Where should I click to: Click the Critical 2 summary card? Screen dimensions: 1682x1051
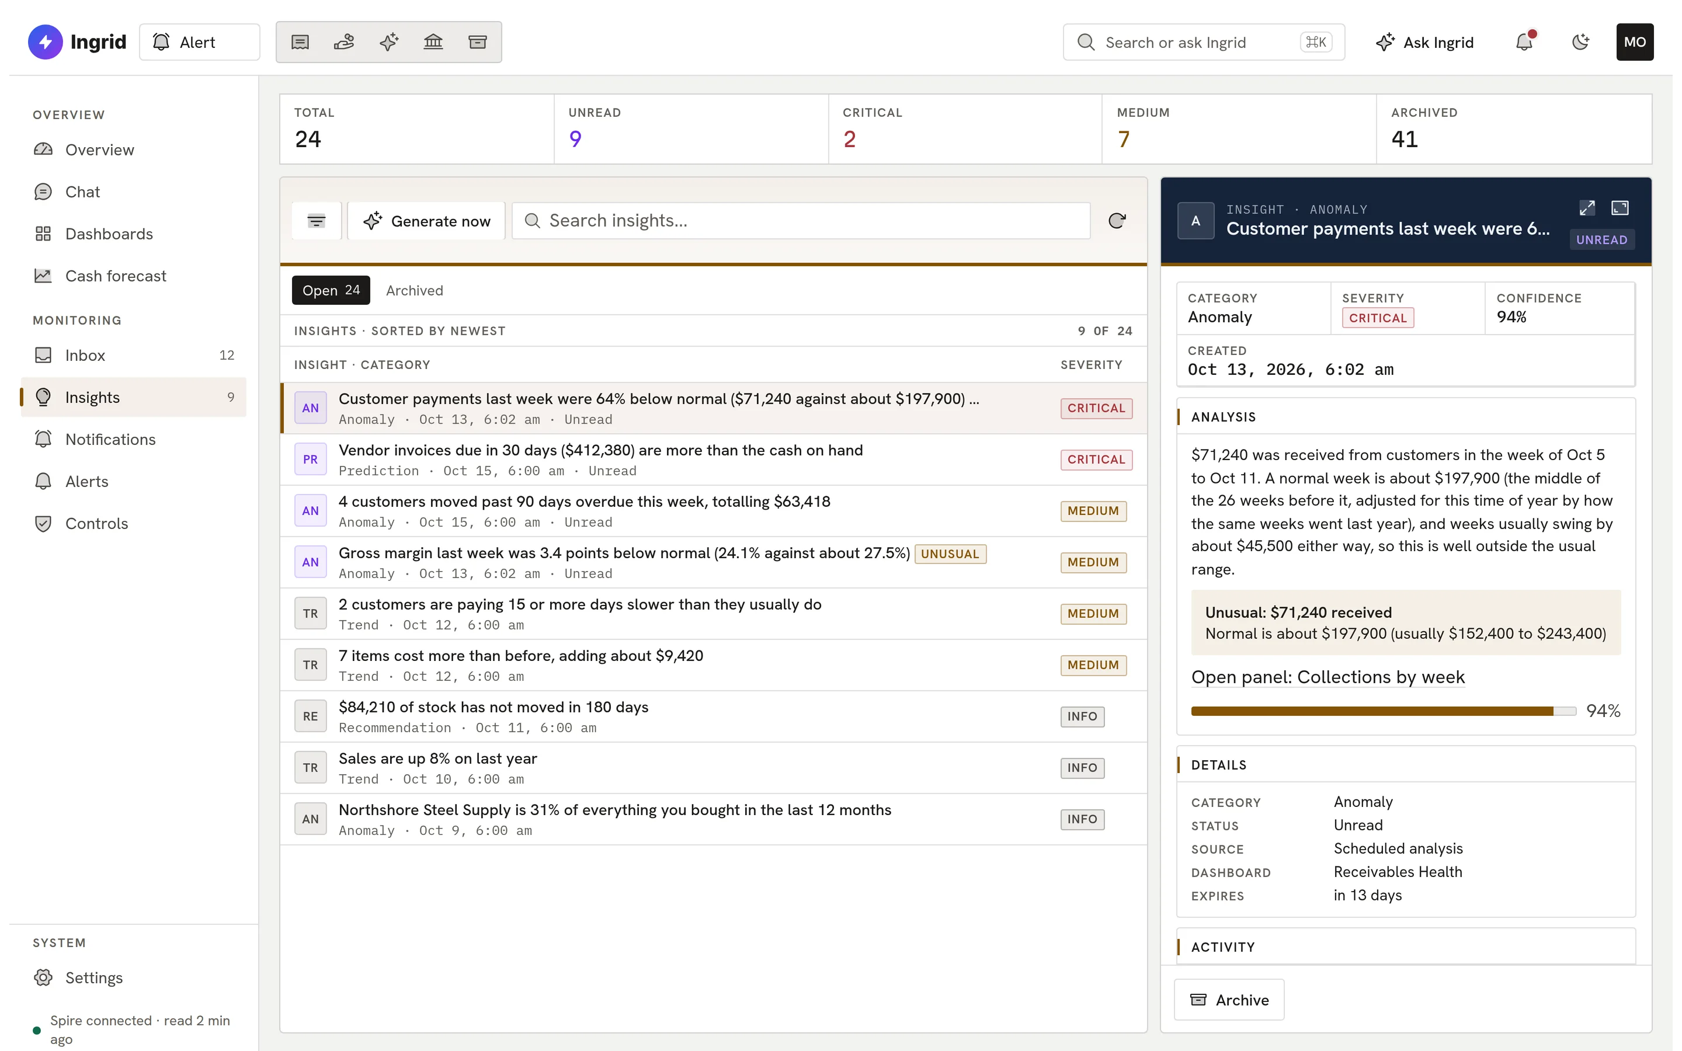click(x=965, y=129)
